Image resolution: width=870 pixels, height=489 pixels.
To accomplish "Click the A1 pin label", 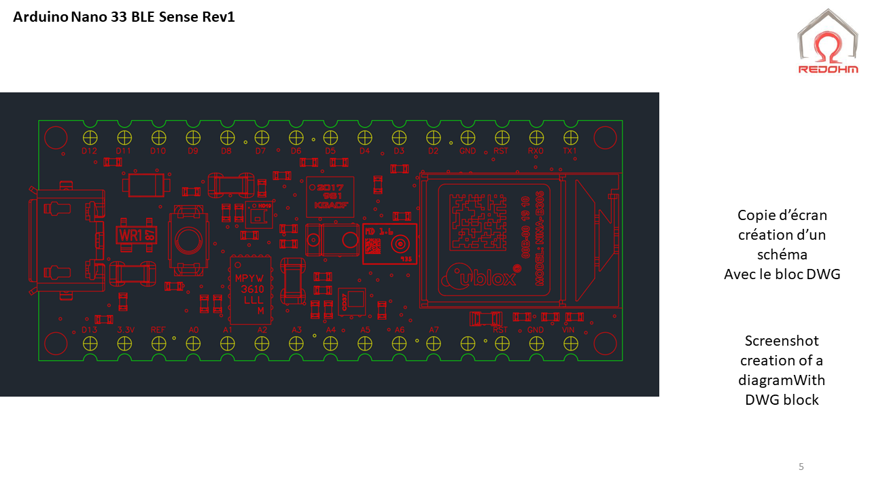I will (x=228, y=330).
